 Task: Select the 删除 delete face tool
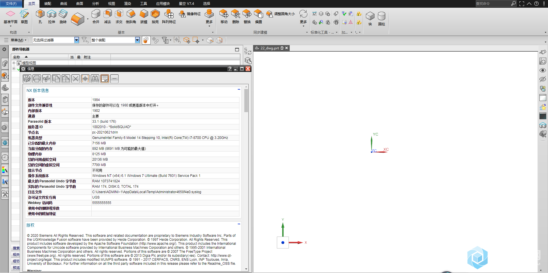tap(236, 17)
